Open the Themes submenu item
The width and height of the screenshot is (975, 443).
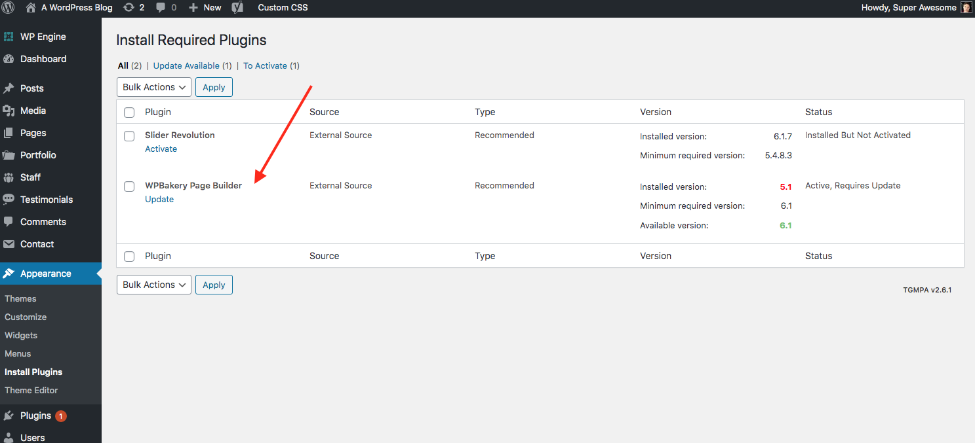[20, 298]
